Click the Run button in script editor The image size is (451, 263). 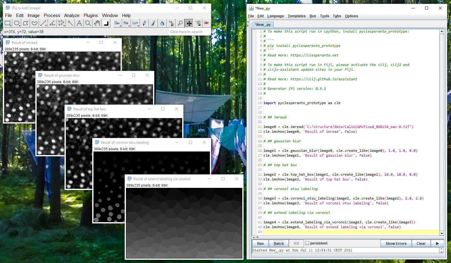[260, 244]
